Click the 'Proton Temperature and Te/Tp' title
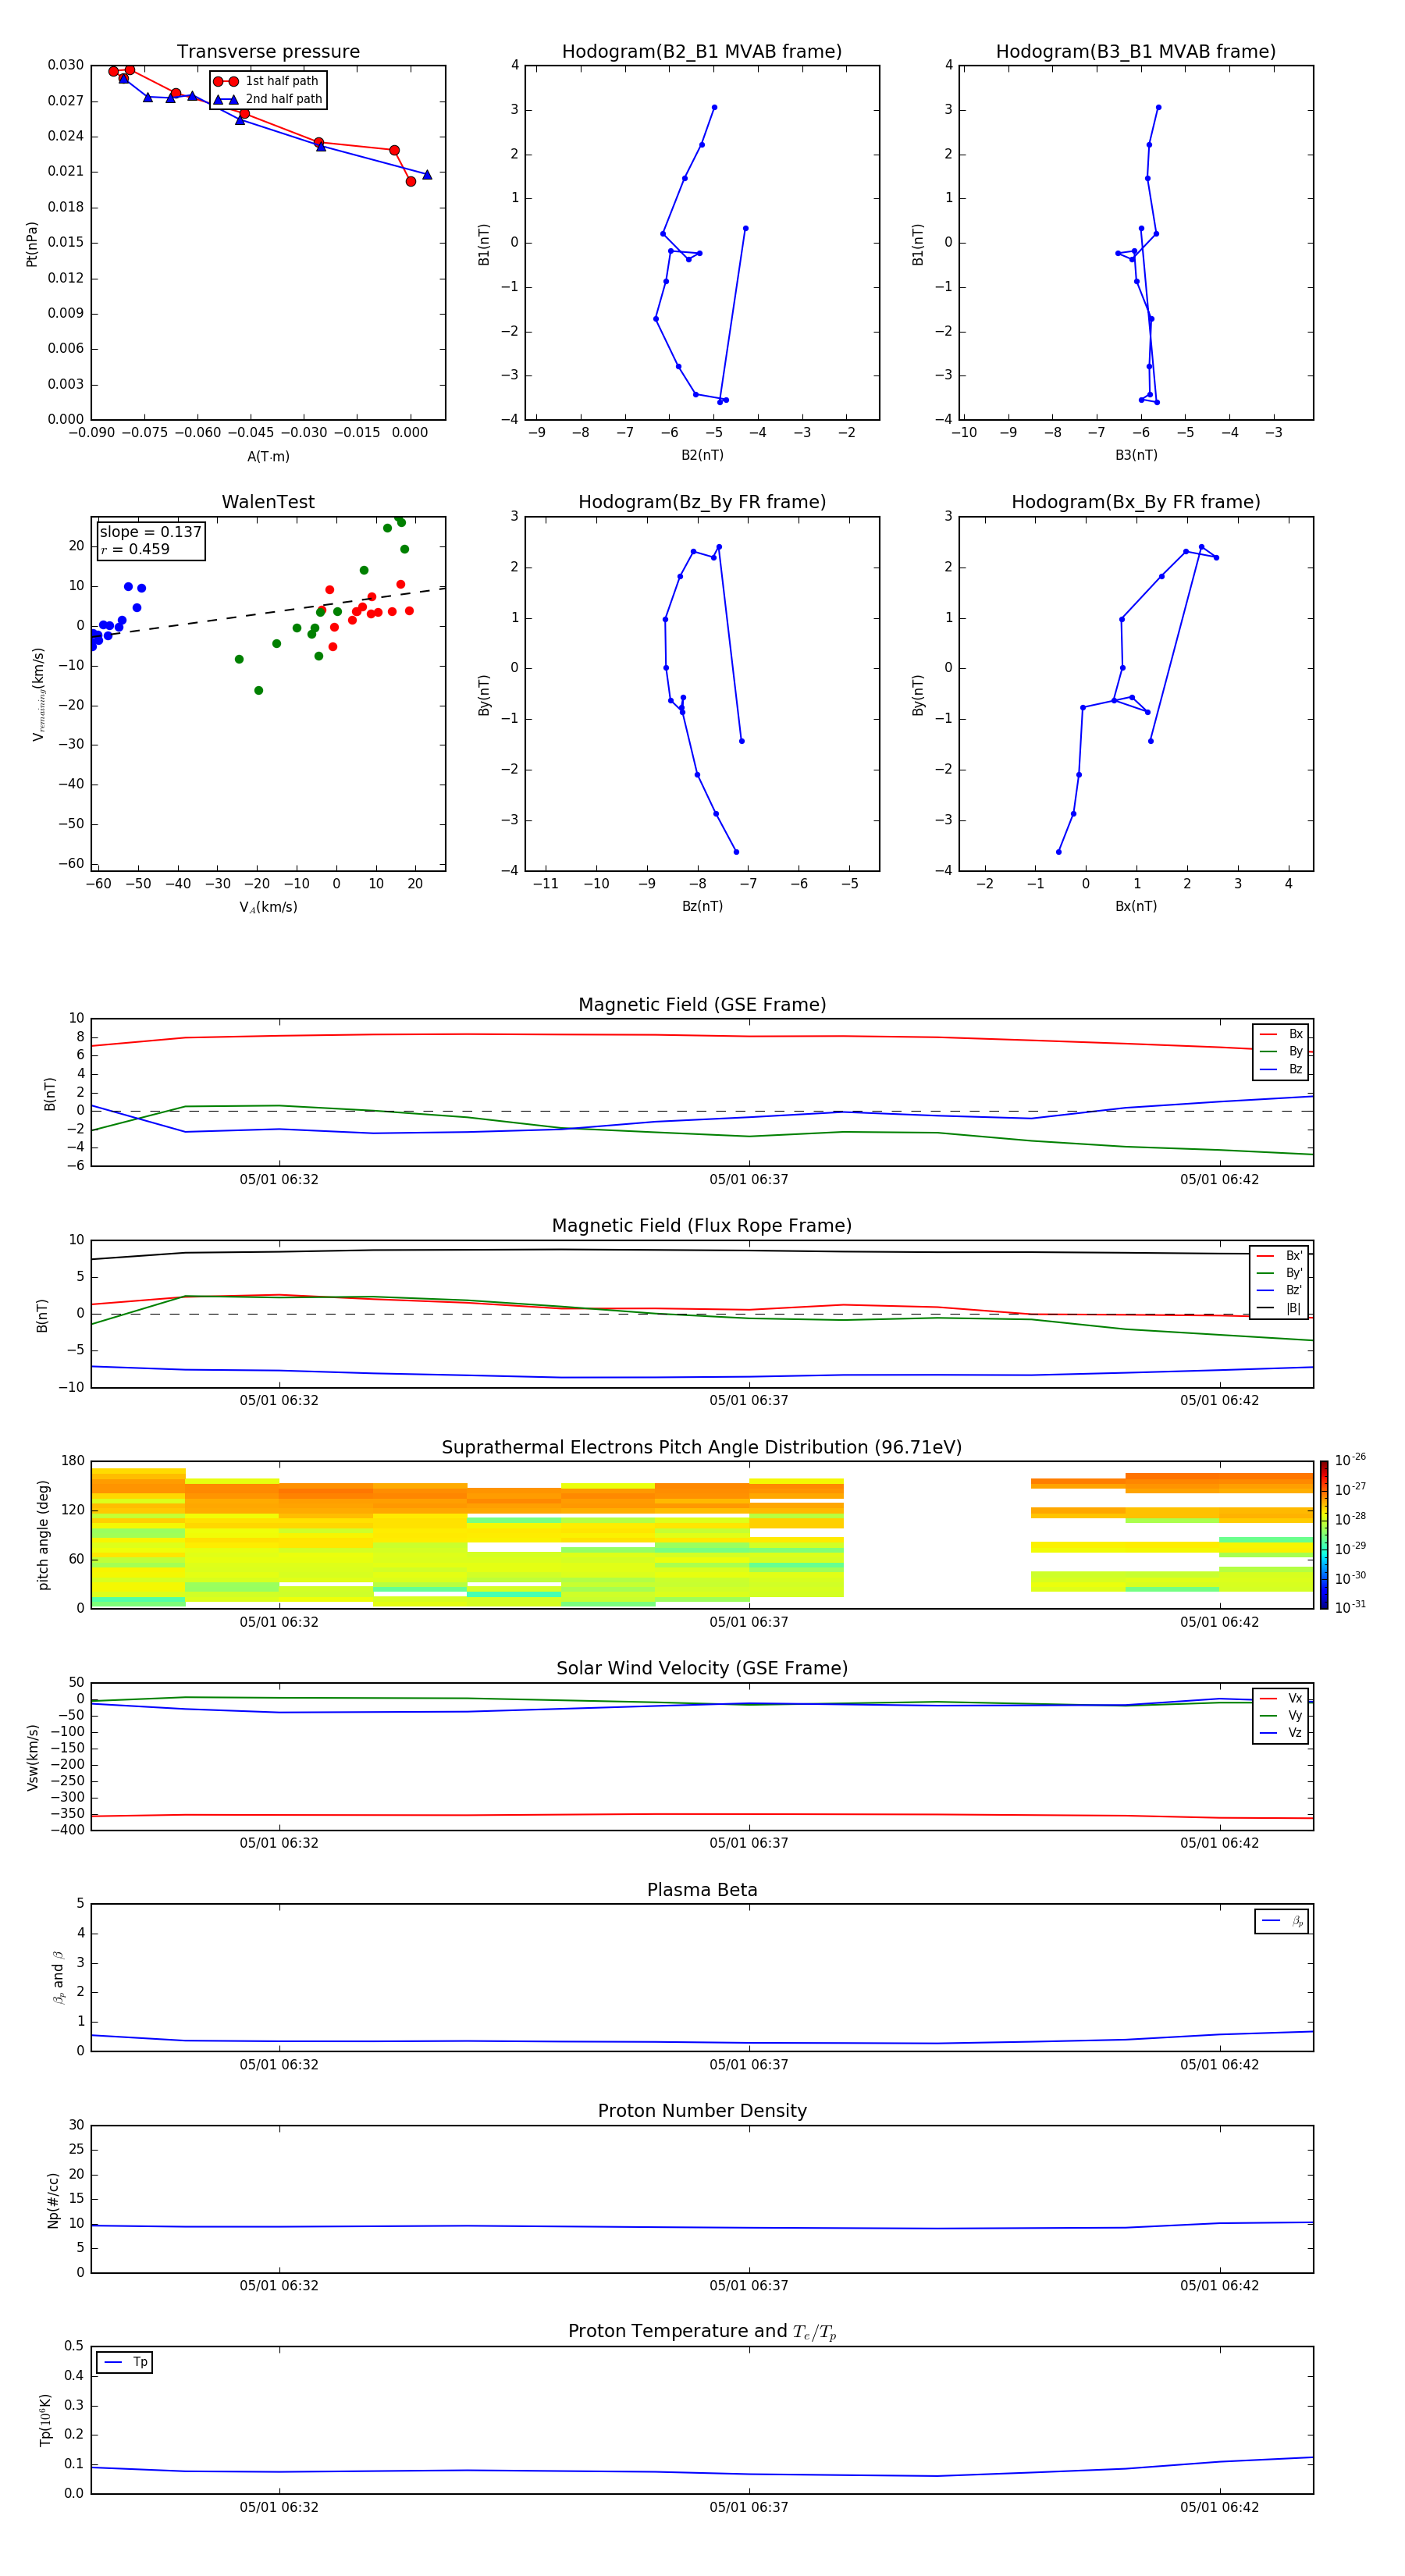This screenshot has width=1405, height=2576. tap(702, 2332)
